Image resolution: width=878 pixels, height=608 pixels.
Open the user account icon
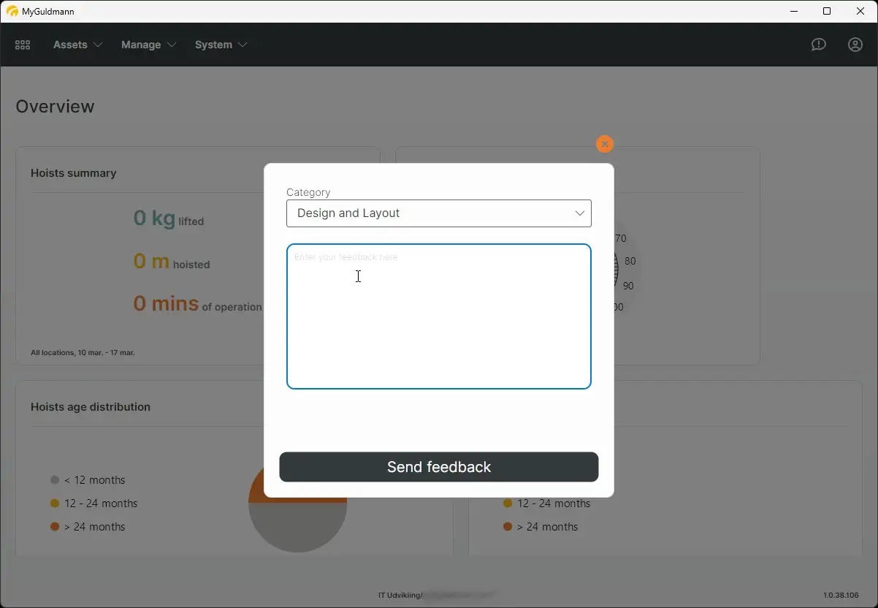point(855,45)
